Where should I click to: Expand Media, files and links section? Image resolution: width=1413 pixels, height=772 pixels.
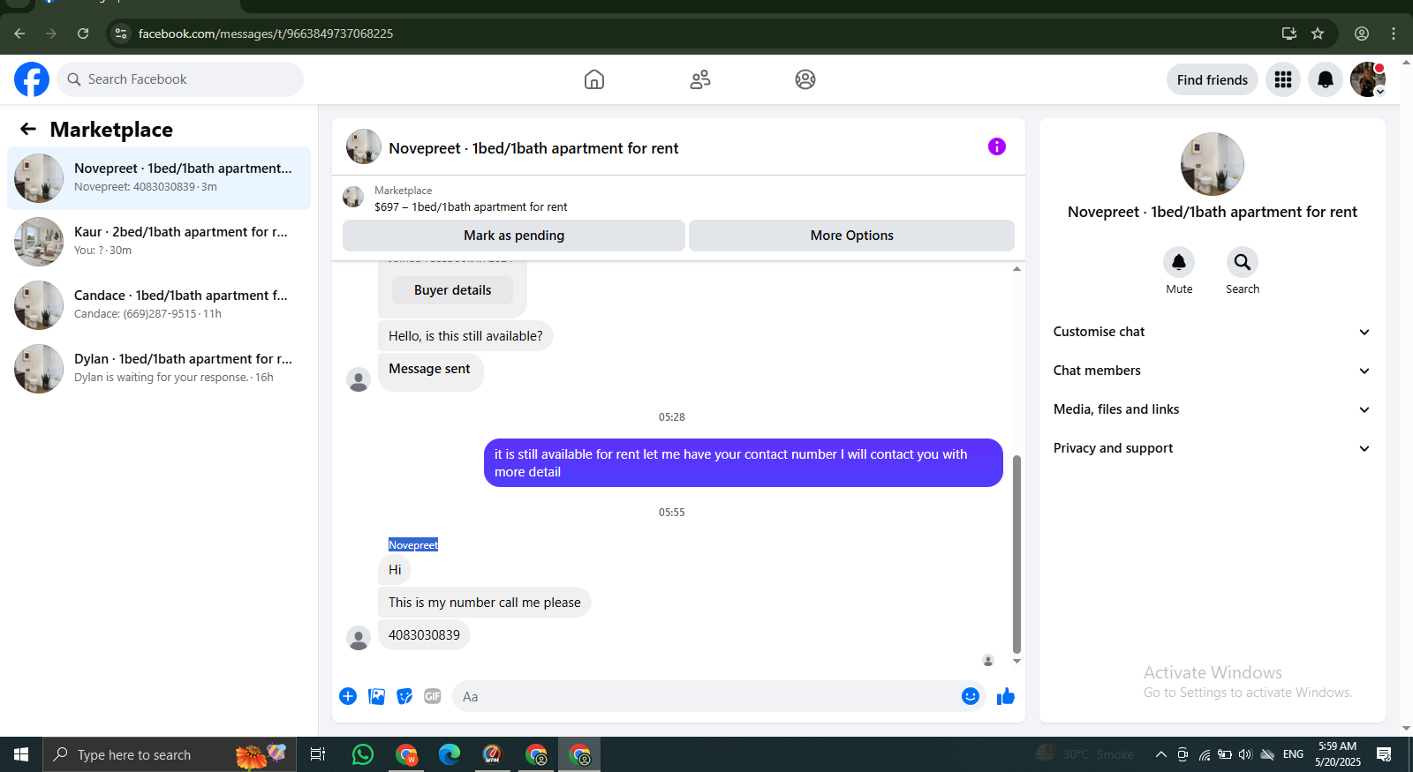tap(1212, 409)
